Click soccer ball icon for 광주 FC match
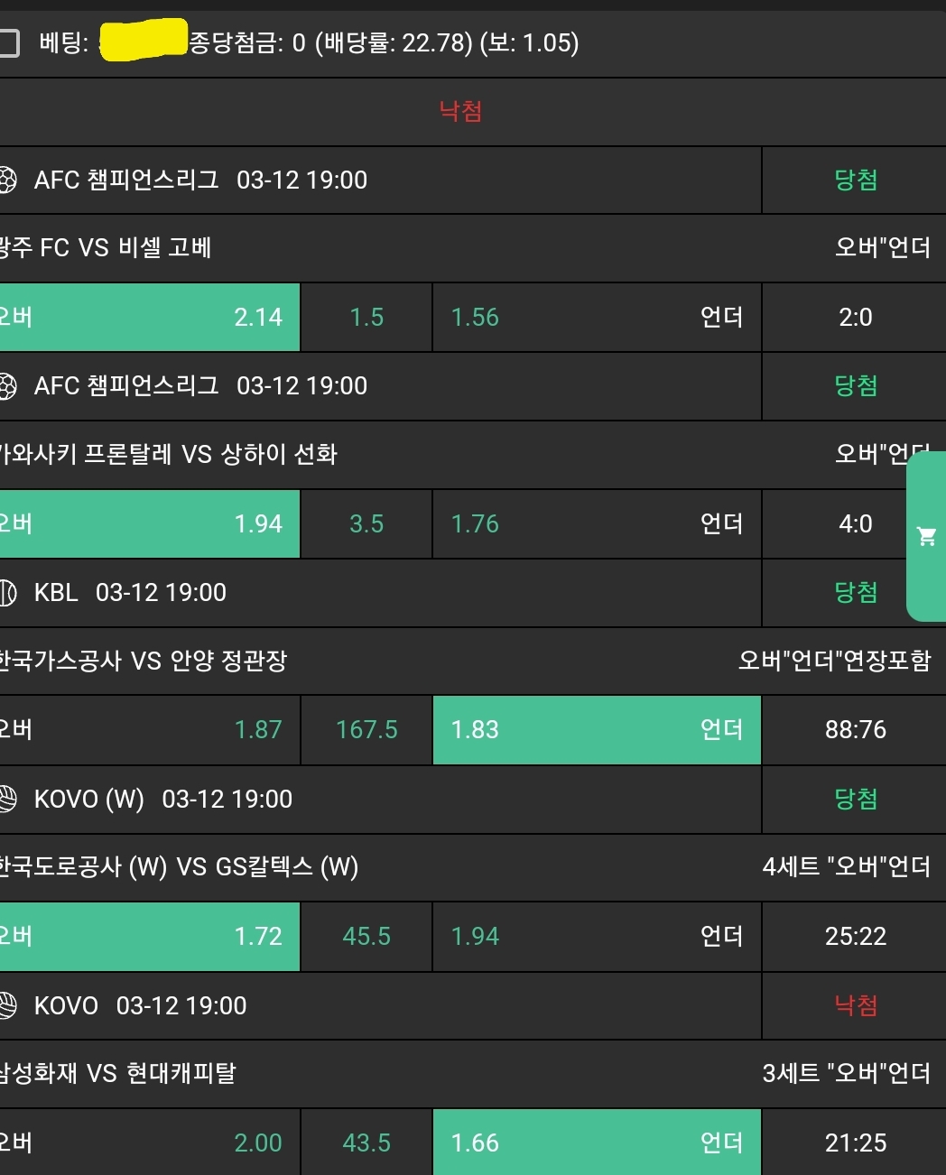The width and height of the screenshot is (946, 1175). coord(7,180)
